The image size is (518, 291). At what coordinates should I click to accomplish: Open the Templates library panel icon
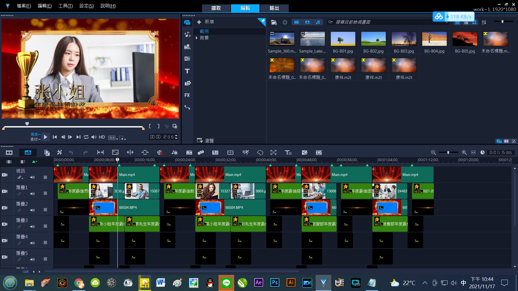(187, 47)
